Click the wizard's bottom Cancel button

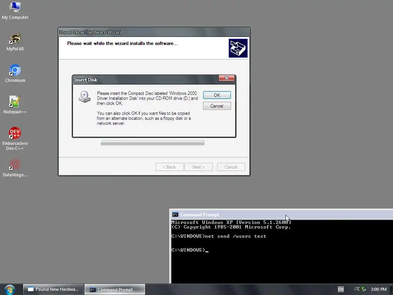click(x=231, y=167)
